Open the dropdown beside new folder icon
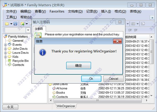This screenshot has height=112, width=157. click(x=27, y=24)
